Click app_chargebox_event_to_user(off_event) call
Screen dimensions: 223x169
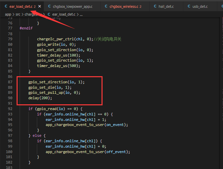88,152
